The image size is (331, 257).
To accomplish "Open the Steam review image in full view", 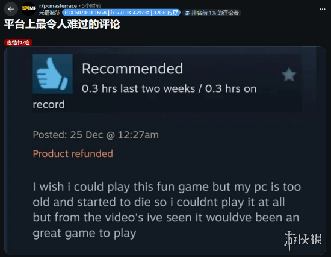I will 165,150.
